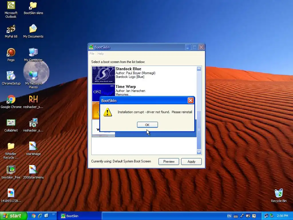Click the Safely Remove Hardware tray icon
The height and width of the screenshot is (220, 293).
(x=272, y=216)
